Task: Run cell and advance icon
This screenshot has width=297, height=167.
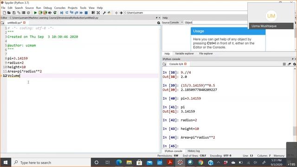Action: pos(45,13)
